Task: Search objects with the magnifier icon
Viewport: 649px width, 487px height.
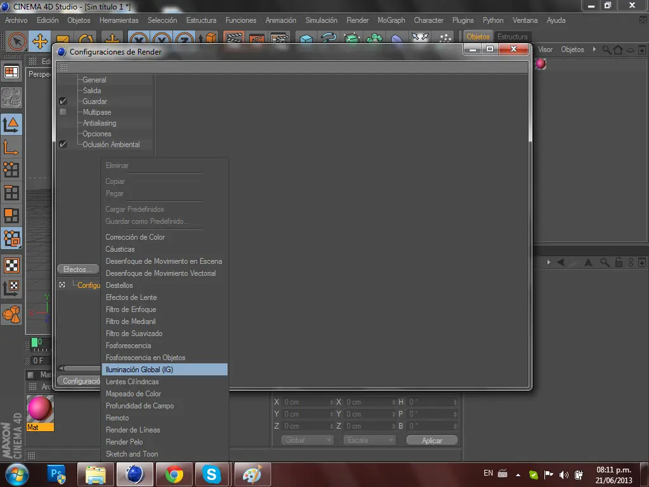Action: point(607,50)
